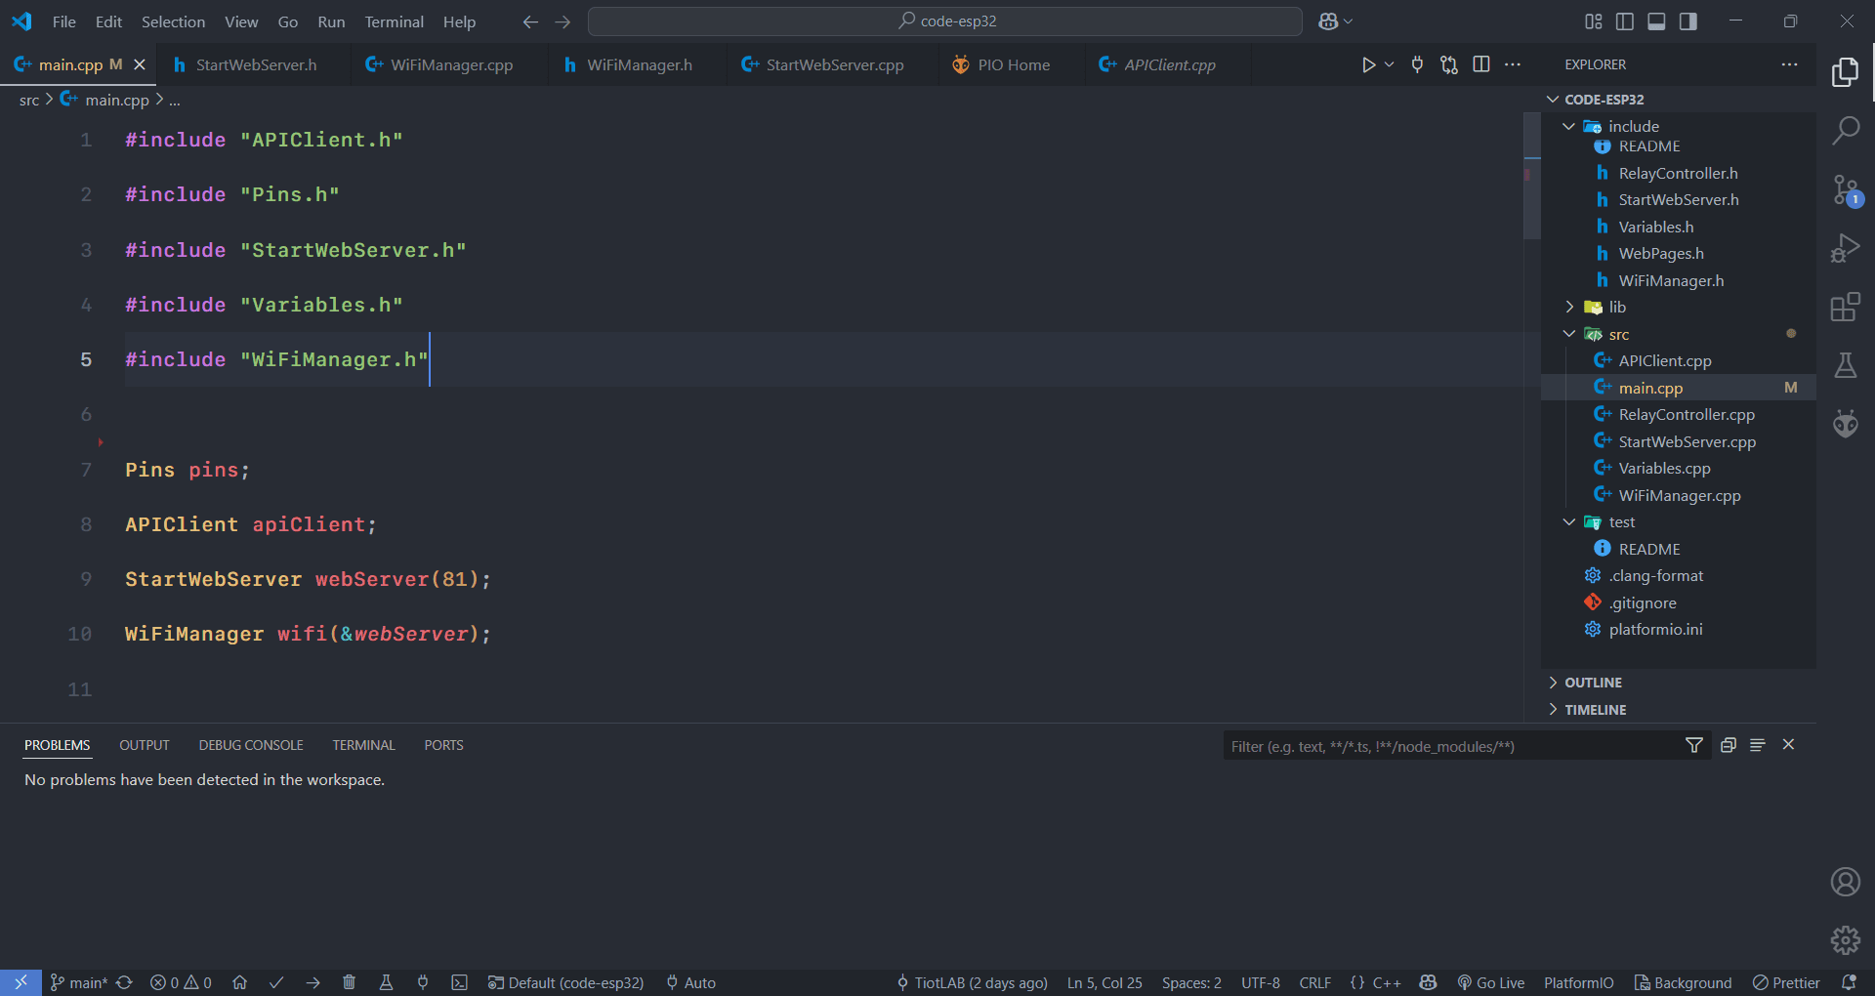Toggle the primary side bar layout button
Viewport: 1875px width, 996px height.
click(x=1625, y=21)
